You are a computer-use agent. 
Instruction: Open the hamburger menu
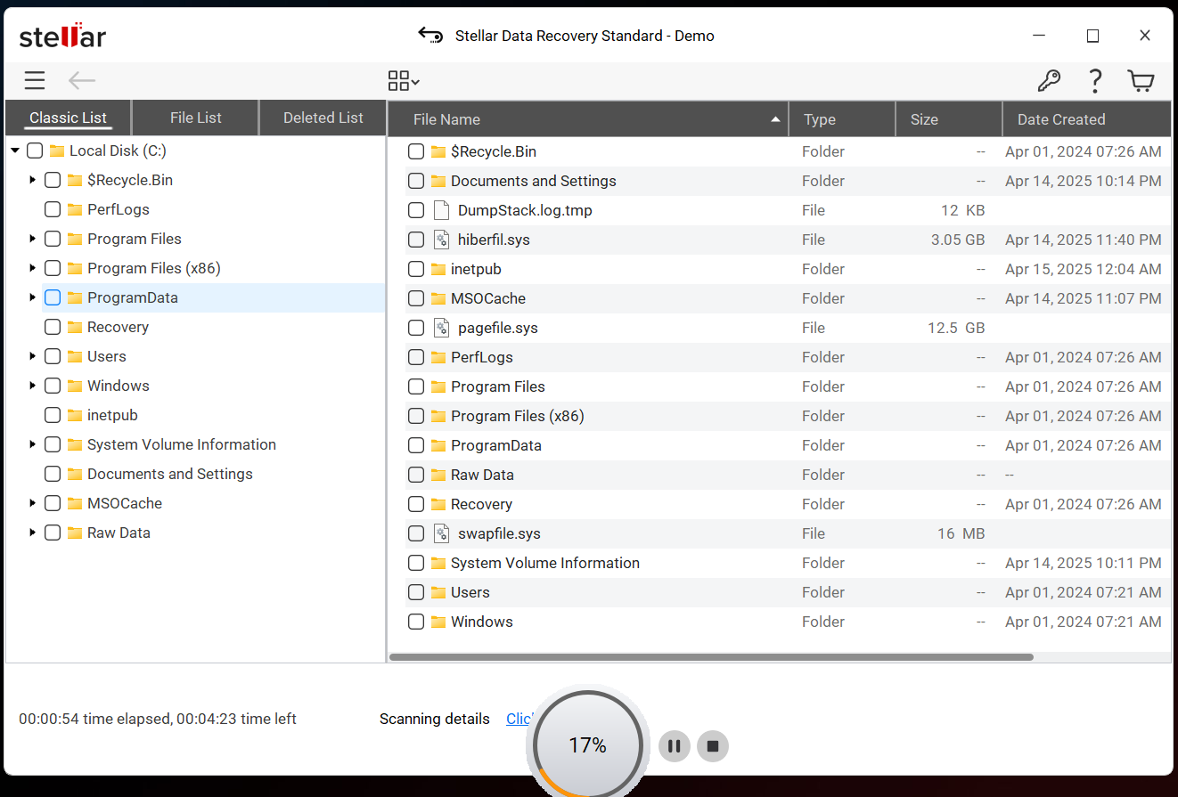tap(35, 81)
